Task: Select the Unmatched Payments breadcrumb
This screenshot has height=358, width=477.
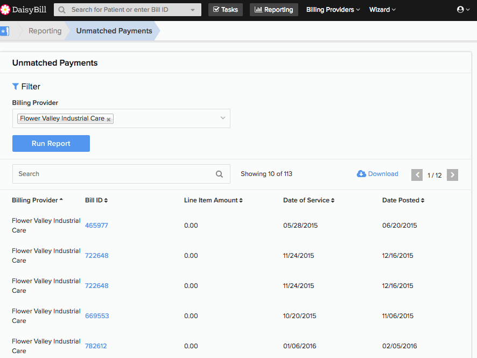Action: click(x=114, y=31)
